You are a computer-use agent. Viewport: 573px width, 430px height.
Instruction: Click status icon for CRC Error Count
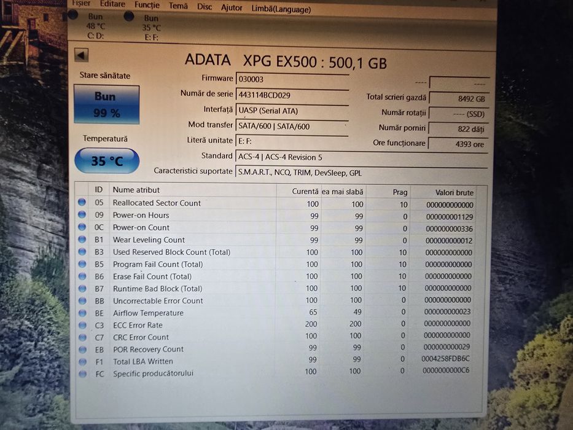click(x=83, y=337)
